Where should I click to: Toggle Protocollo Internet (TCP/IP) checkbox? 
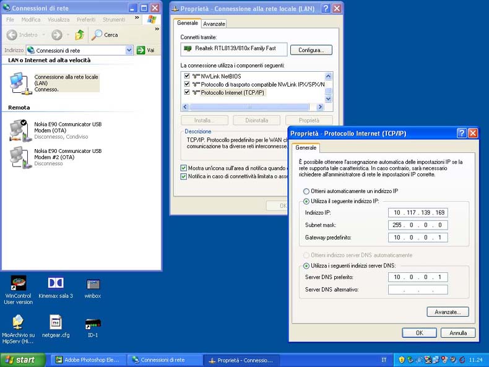point(187,92)
